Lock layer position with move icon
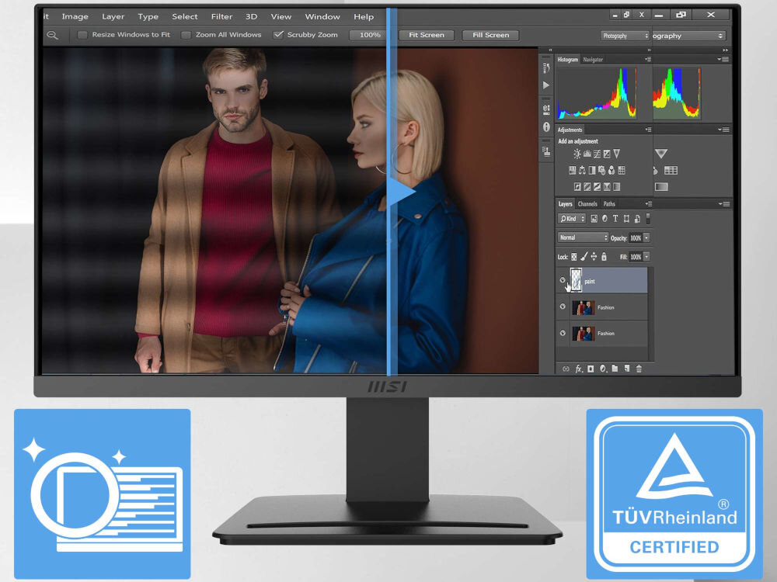 point(594,256)
